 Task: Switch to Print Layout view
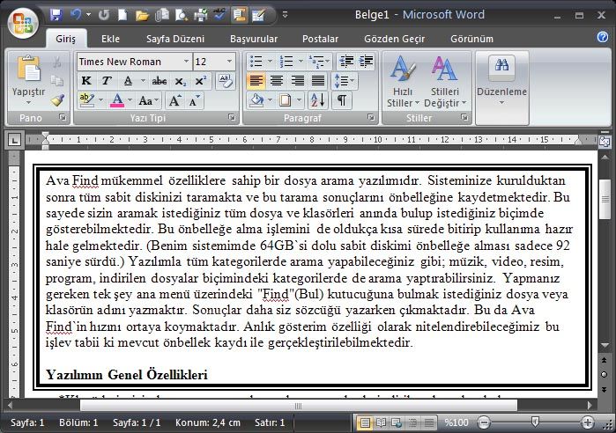pos(365,422)
